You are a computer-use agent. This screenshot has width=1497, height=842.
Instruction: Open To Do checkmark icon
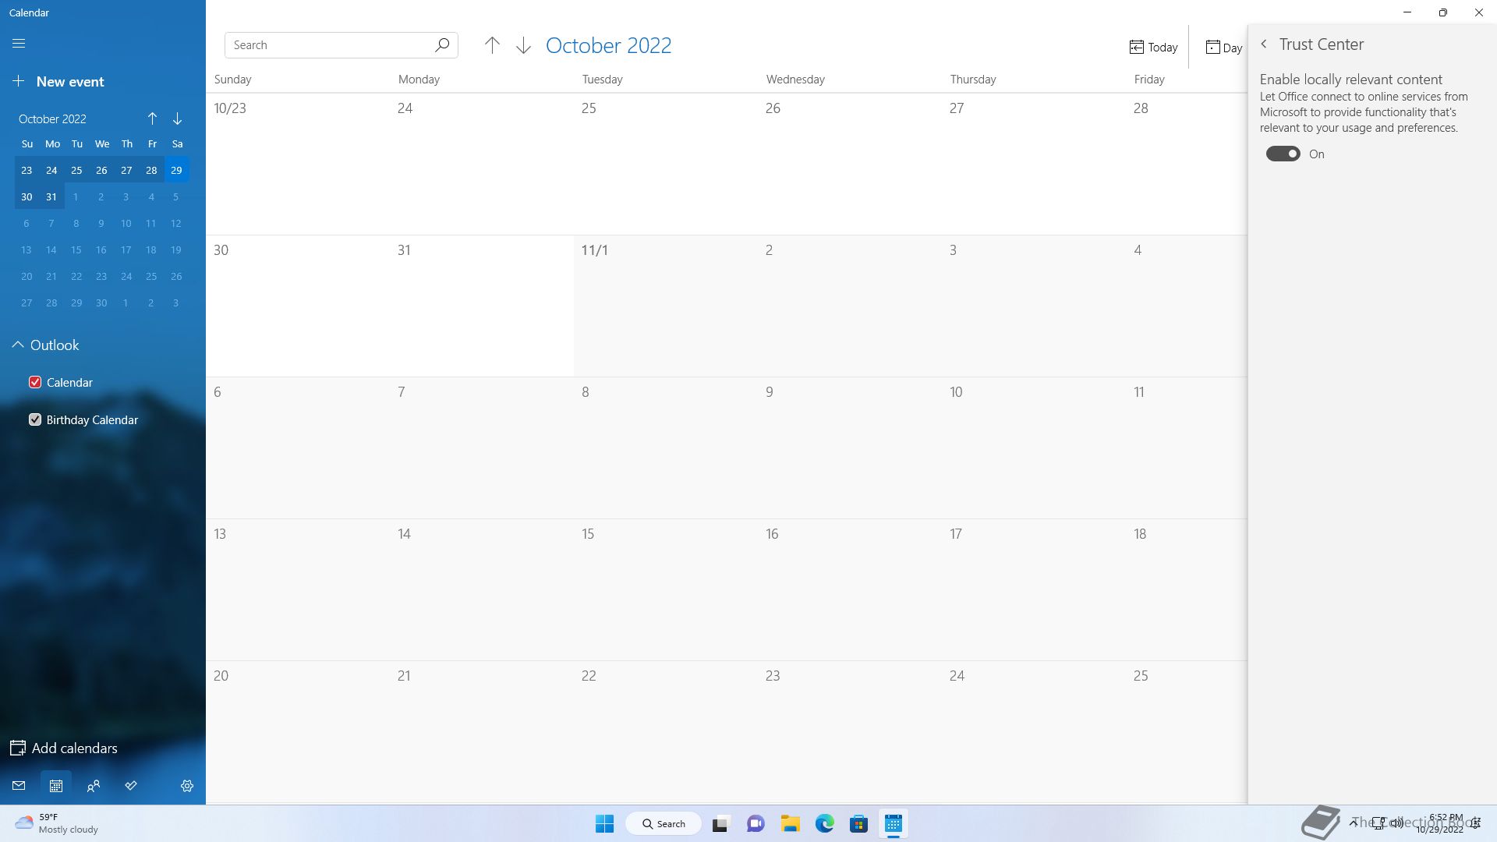point(131,786)
